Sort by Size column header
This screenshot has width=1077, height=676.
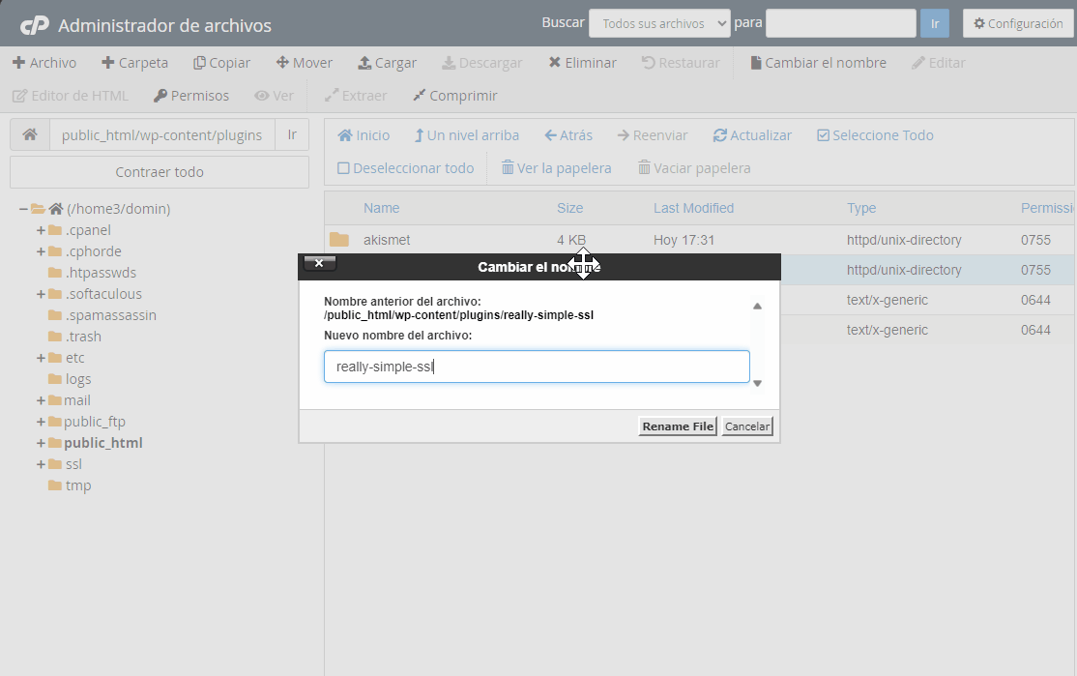click(570, 208)
